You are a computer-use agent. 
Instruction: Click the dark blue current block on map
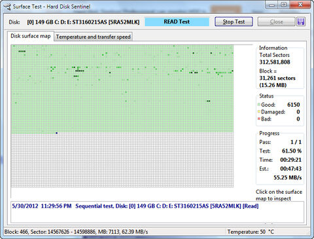tap(57, 133)
